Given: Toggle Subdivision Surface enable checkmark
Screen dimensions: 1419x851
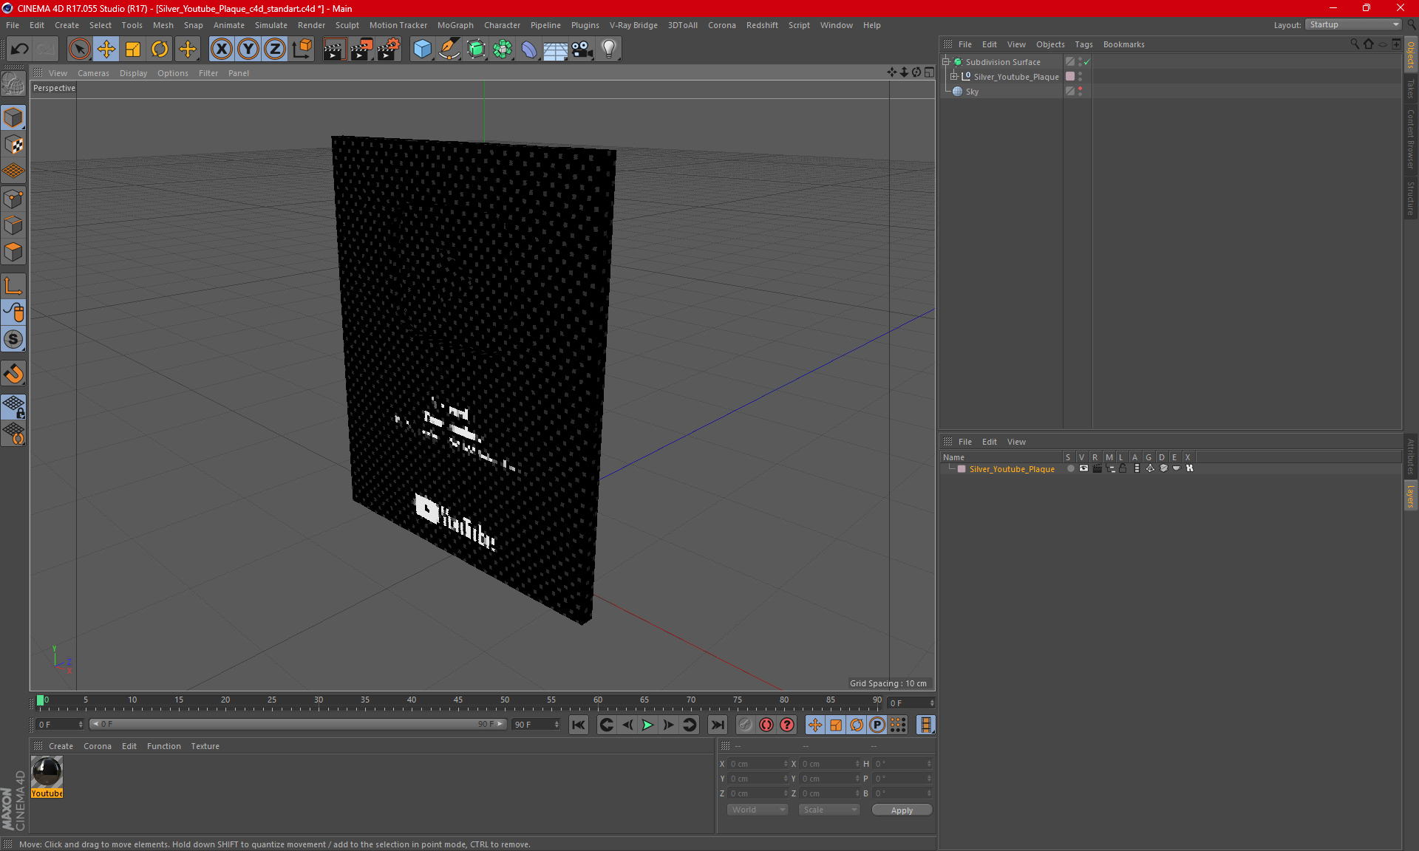Looking at the screenshot, I should [x=1086, y=62].
